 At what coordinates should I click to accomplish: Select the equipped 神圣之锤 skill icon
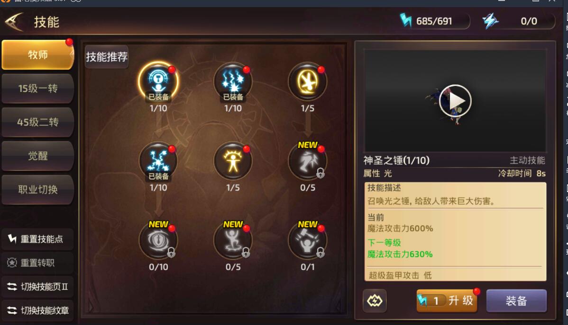pyautogui.click(x=158, y=81)
